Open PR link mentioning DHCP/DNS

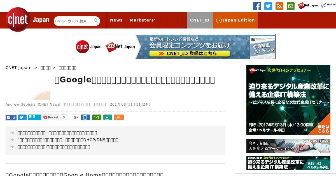pos(68,140)
